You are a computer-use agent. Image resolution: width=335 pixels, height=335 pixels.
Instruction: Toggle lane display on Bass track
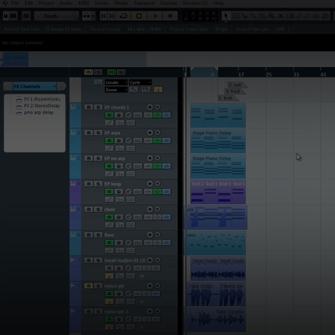pos(131,250)
